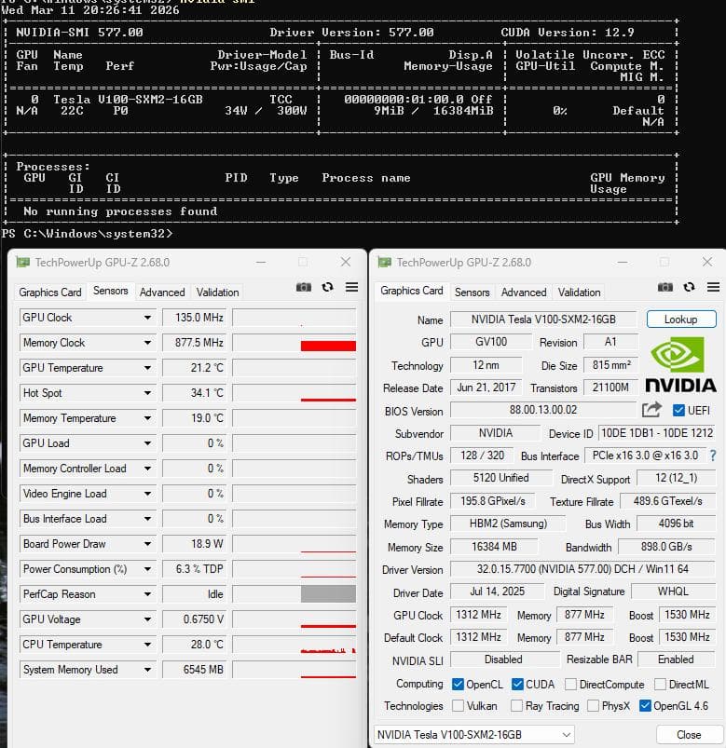The width and height of the screenshot is (726, 748).
Task: Open Bus Interface Load sensor dropdown
Action: (x=147, y=519)
